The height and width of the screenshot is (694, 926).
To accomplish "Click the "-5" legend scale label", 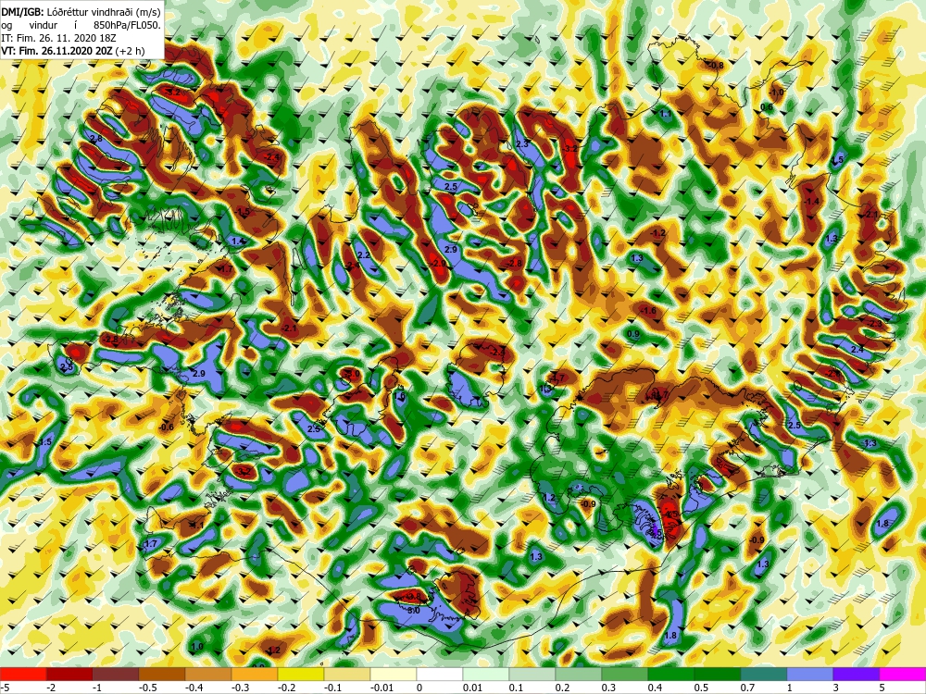I will coord(4,688).
